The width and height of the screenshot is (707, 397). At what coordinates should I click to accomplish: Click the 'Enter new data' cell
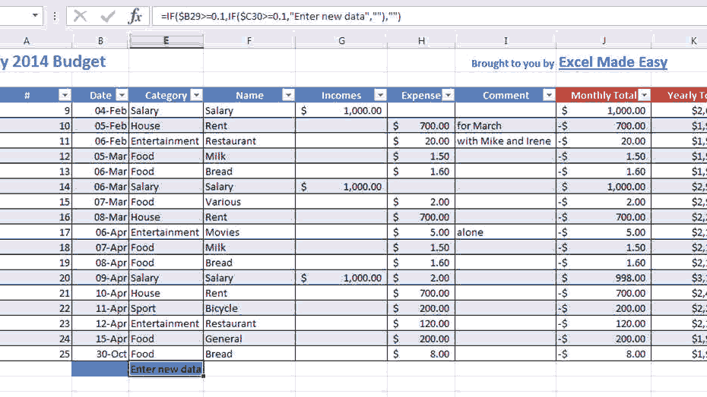pyautogui.click(x=166, y=369)
